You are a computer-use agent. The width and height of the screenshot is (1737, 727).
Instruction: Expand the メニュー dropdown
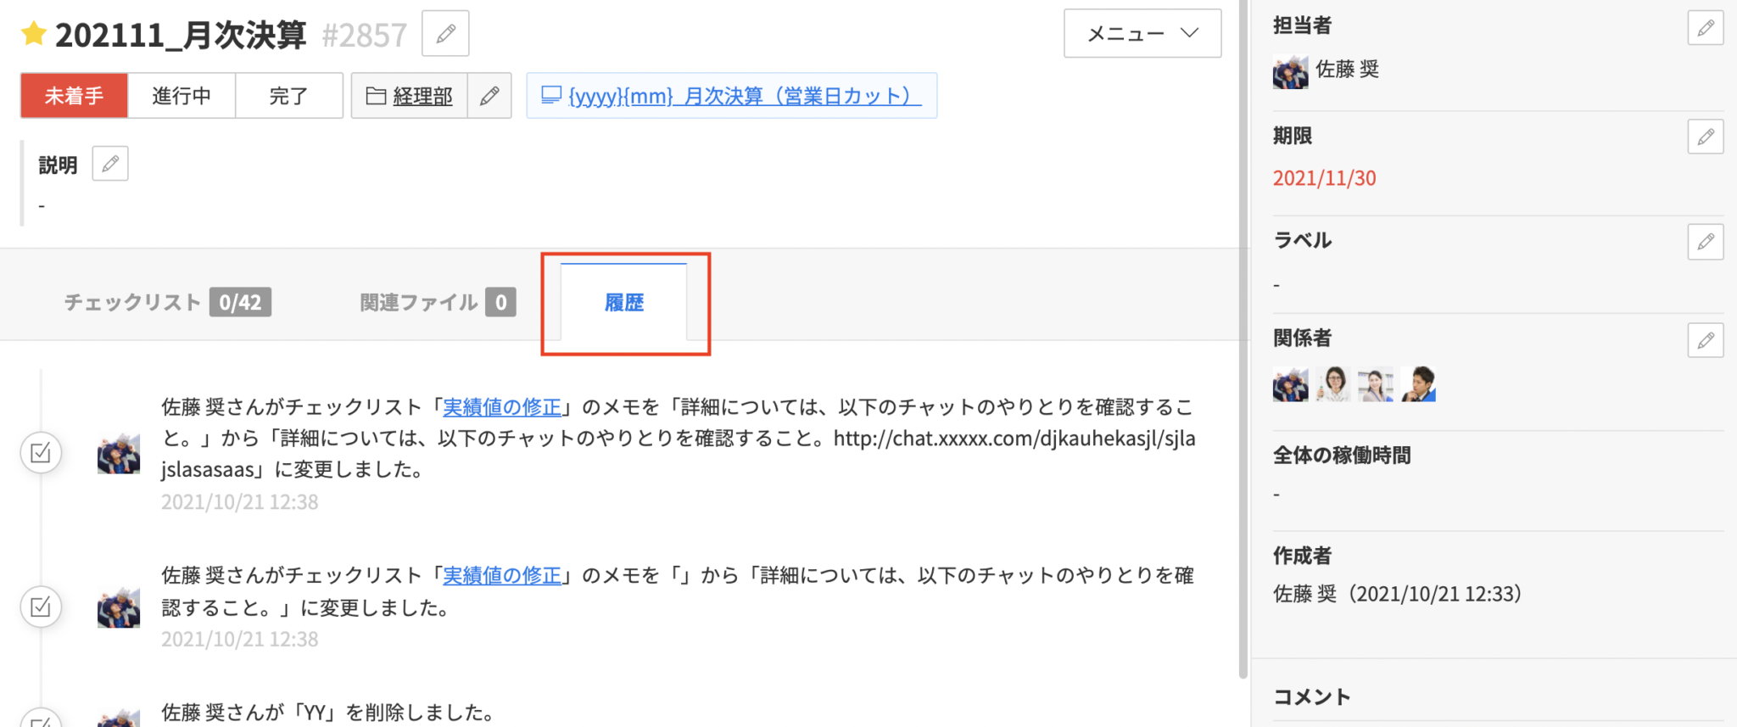click(1142, 34)
